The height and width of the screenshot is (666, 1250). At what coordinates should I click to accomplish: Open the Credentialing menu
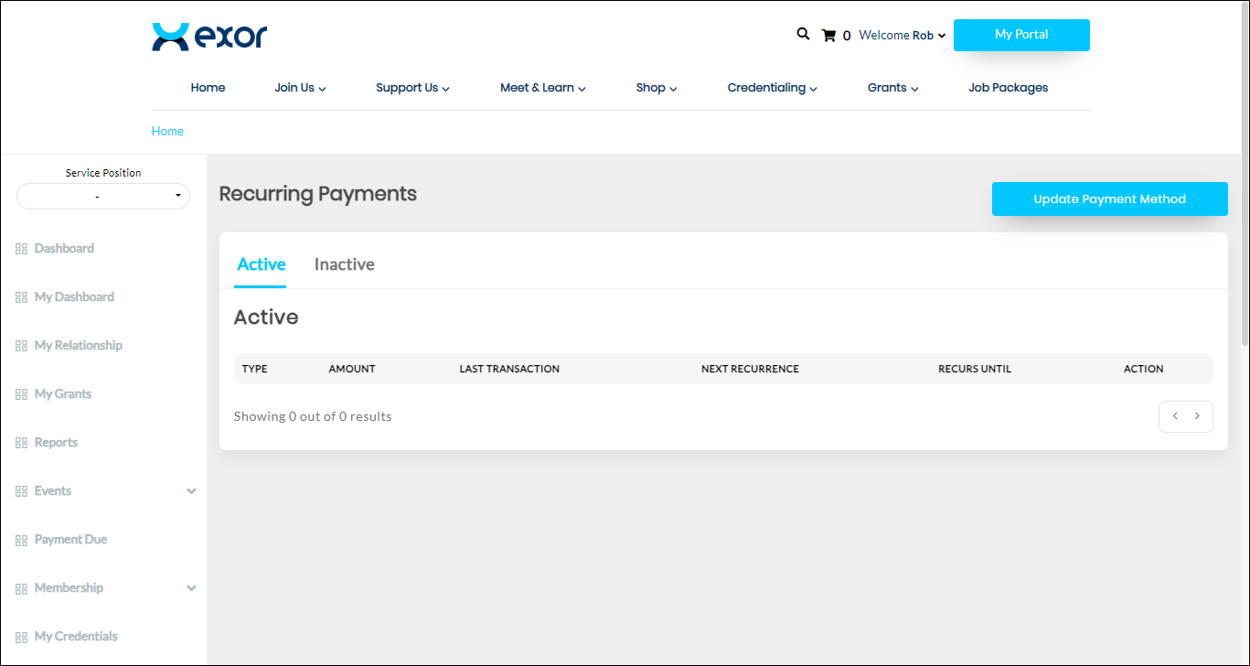click(x=772, y=88)
